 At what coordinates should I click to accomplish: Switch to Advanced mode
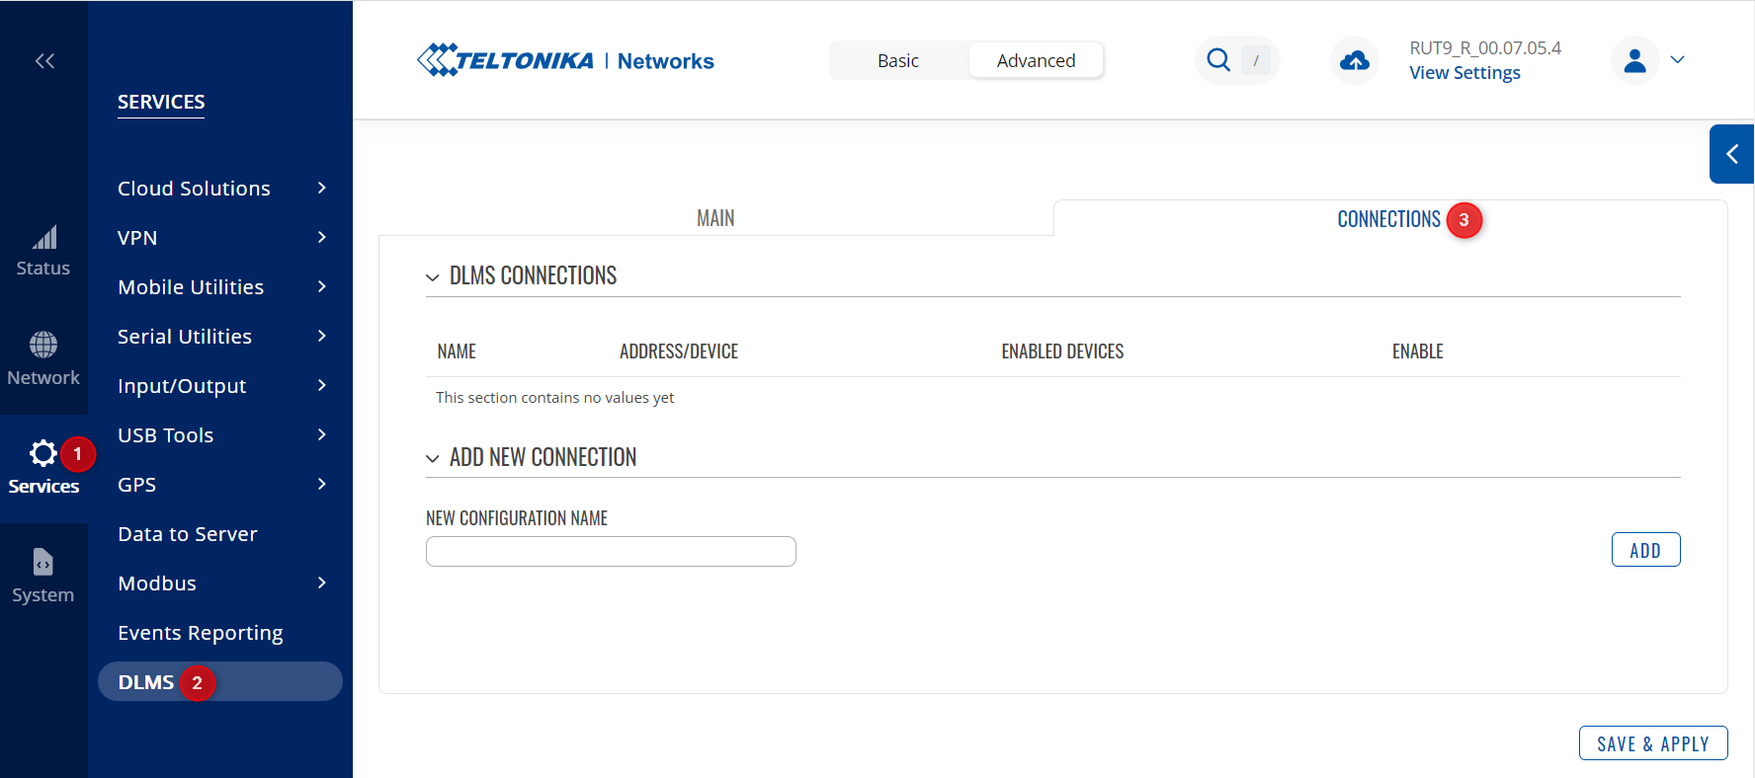point(1035,61)
